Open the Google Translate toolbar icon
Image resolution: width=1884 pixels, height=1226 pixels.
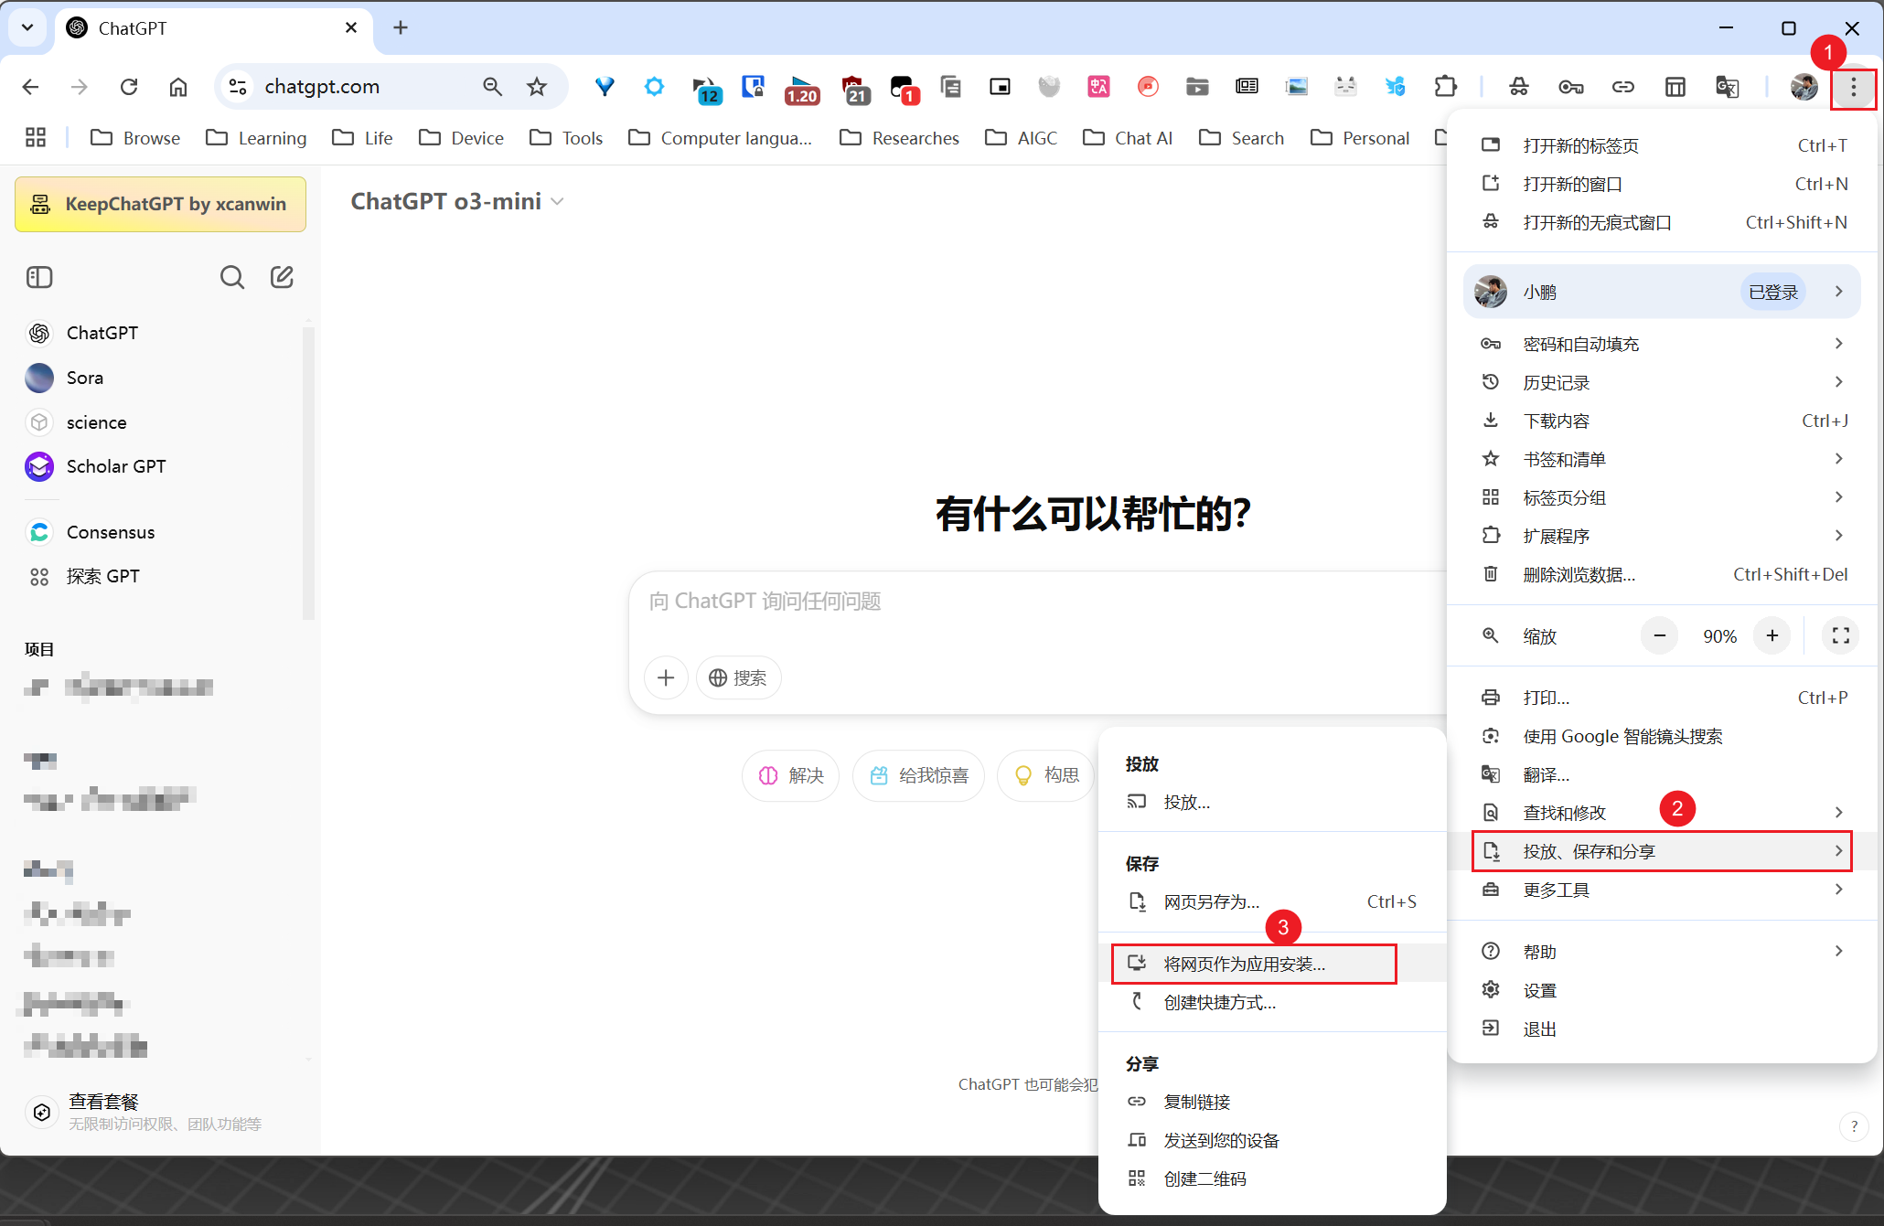[x=1727, y=87]
